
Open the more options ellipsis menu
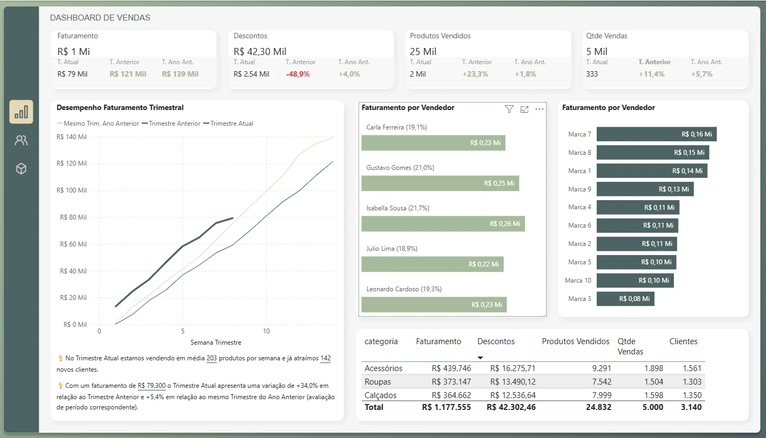(x=539, y=109)
